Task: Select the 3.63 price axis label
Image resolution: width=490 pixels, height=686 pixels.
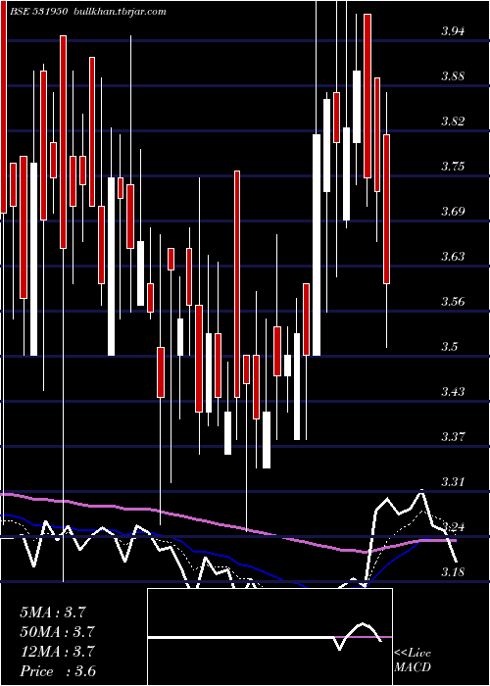Action: click(x=452, y=256)
